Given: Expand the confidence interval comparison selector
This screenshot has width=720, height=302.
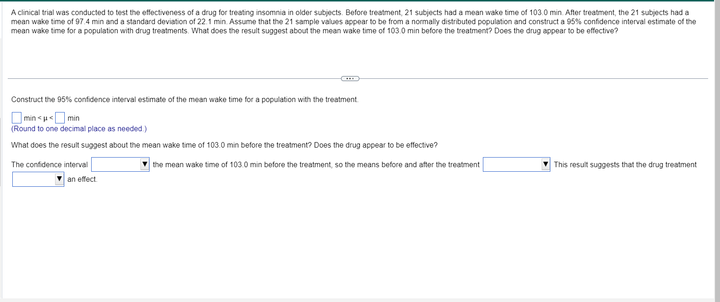Looking at the screenshot, I should (120, 164).
